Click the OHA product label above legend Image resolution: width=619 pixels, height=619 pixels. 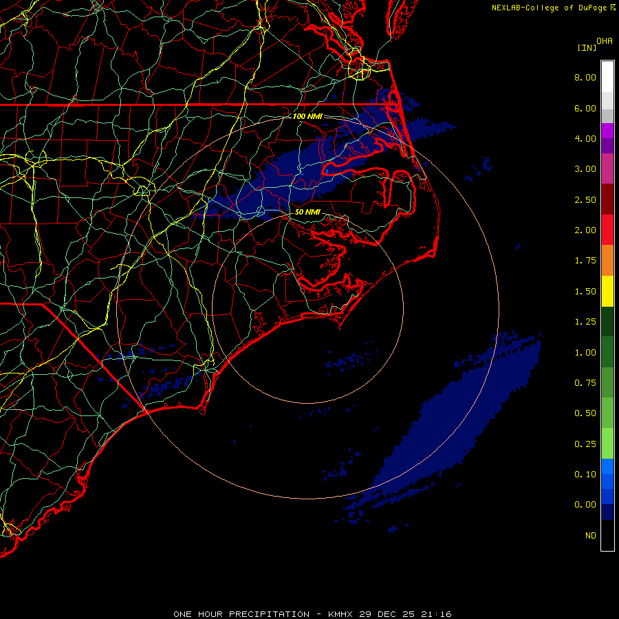click(x=605, y=41)
